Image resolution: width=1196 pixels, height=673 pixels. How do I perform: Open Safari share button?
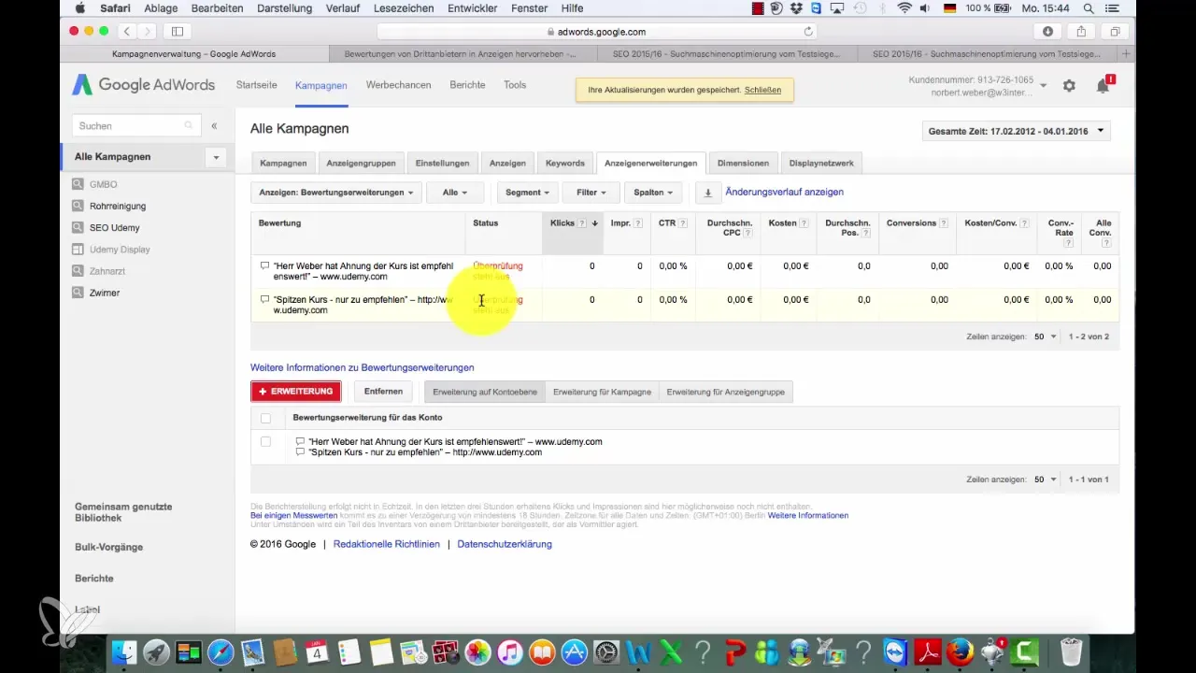click(x=1081, y=31)
